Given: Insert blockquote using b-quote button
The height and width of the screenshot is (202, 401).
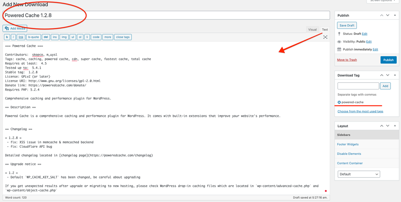Looking at the screenshot, I should [x=33, y=37].
